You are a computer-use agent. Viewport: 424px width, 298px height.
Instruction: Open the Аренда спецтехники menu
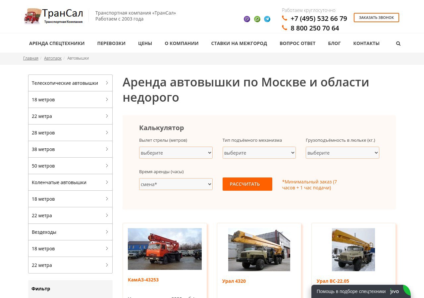tap(57, 43)
